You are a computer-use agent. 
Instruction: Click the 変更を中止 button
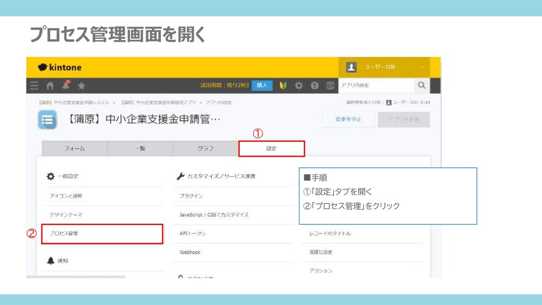[x=348, y=119]
